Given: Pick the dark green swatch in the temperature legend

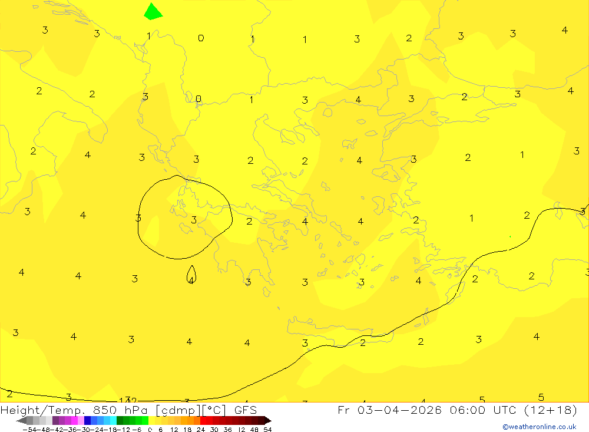Looking at the screenshot, I should [120, 420].
